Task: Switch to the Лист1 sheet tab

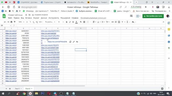Action: [17, 89]
